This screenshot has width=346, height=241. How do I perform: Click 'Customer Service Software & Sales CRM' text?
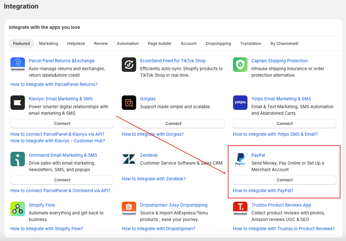tap(181, 163)
